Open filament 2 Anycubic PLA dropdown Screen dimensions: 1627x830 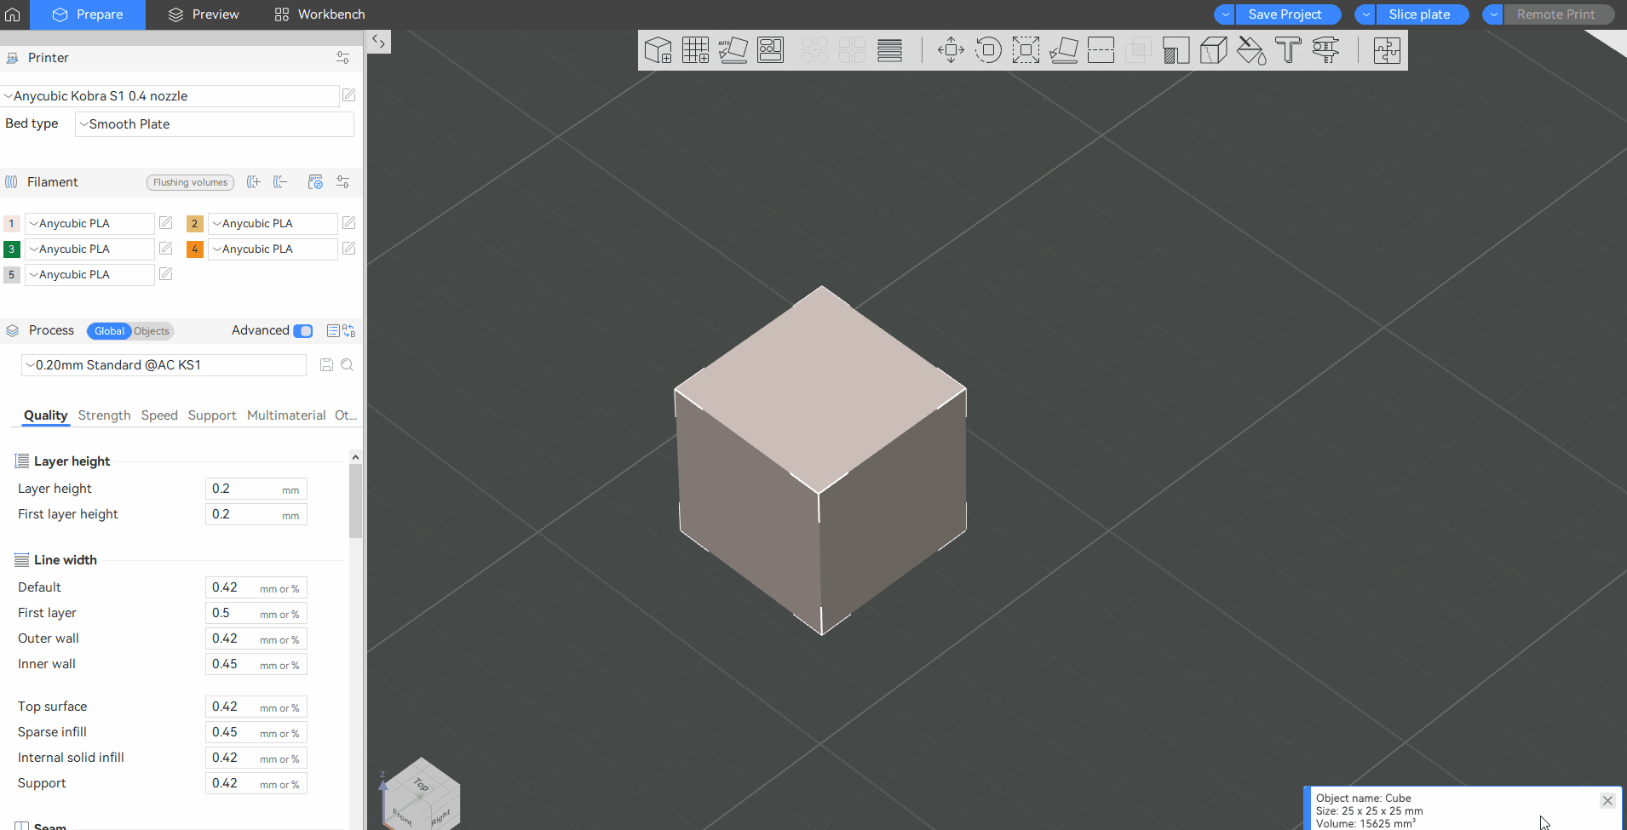273,224
